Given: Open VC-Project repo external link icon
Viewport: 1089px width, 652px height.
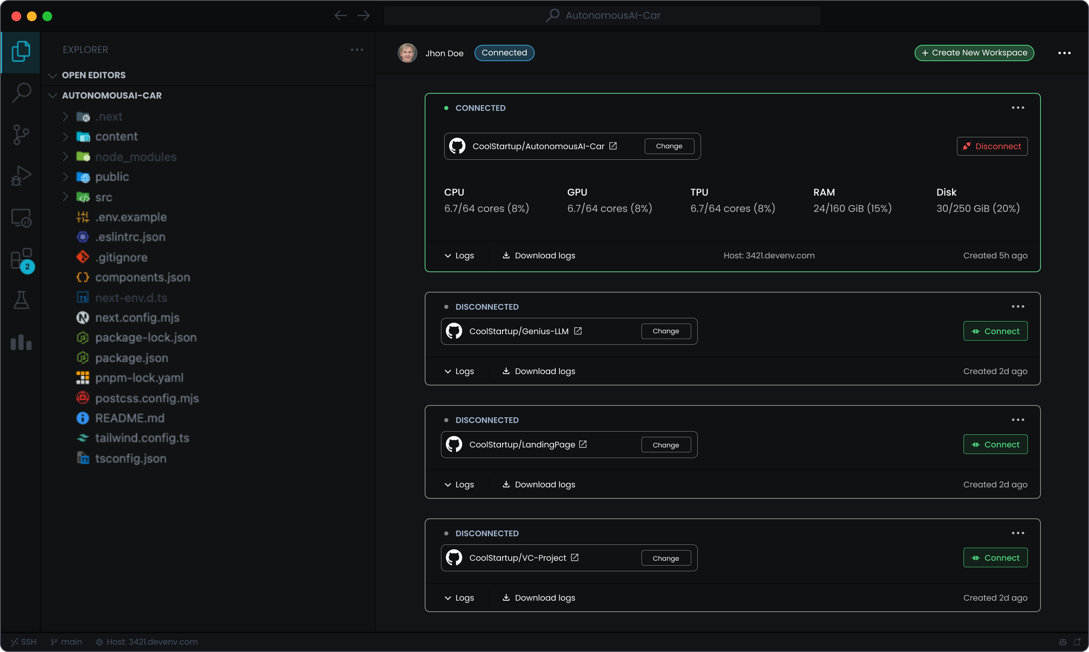Looking at the screenshot, I should [574, 557].
